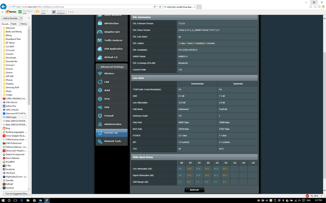The image size is (326, 203).
Task: Open Wireless settings icon
Action: (x=100, y=73)
